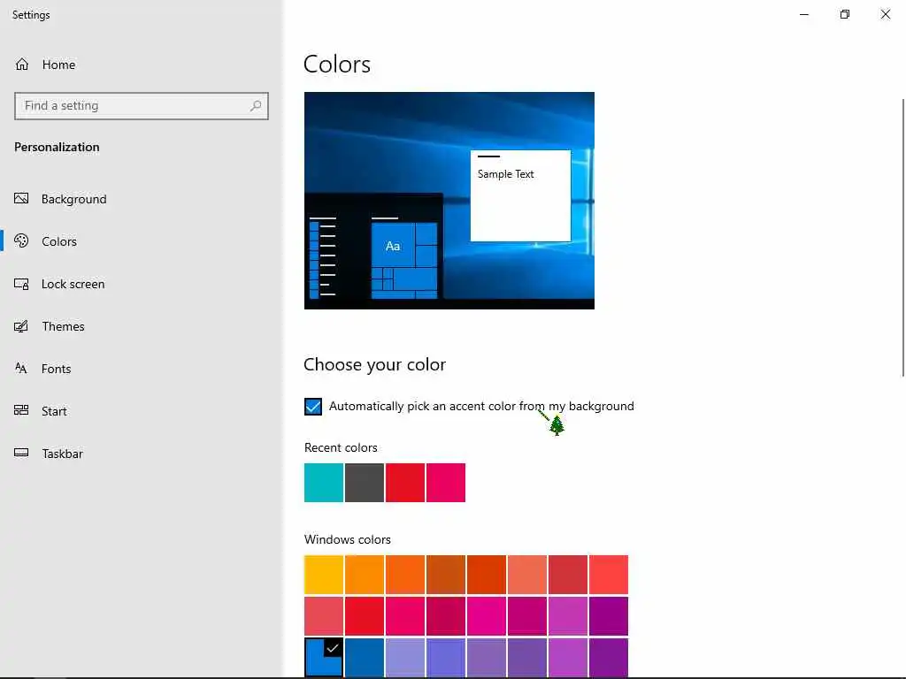Viewport: 906px width, 679px height.
Task: Uncheck automatic accent color checkbox
Action: point(313,407)
